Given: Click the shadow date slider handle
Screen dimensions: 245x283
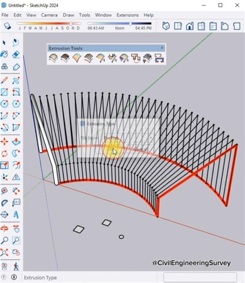Looking at the screenshot, I should coord(71,23).
